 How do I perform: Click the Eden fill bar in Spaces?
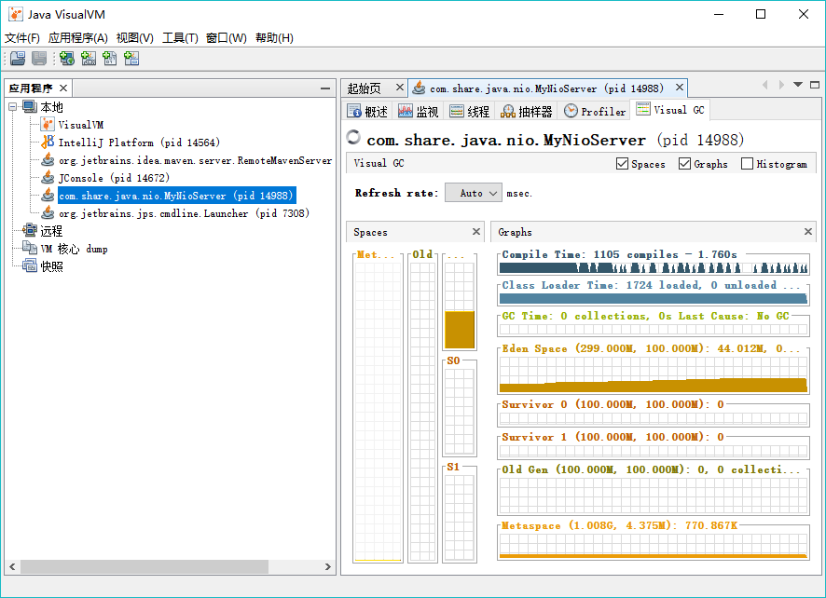coord(460,330)
